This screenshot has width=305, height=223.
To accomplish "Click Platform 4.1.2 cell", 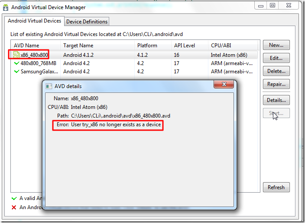I will click(143, 55).
